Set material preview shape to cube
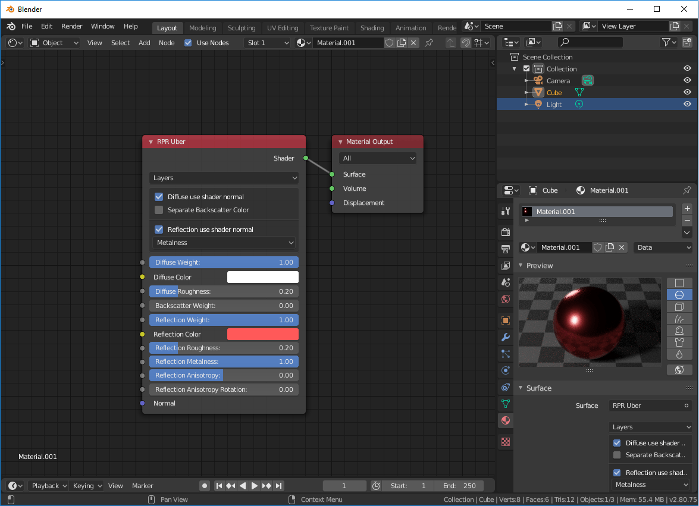 pyautogui.click(x=679, y=306)
